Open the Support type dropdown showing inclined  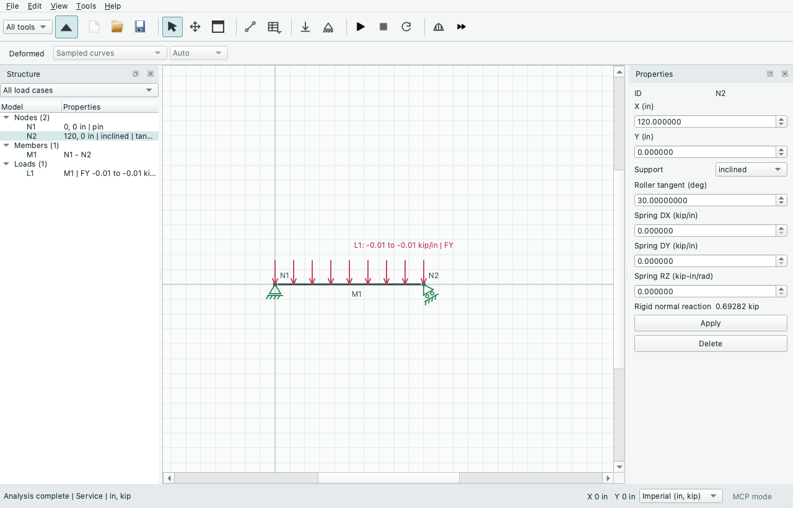(751, 170)
